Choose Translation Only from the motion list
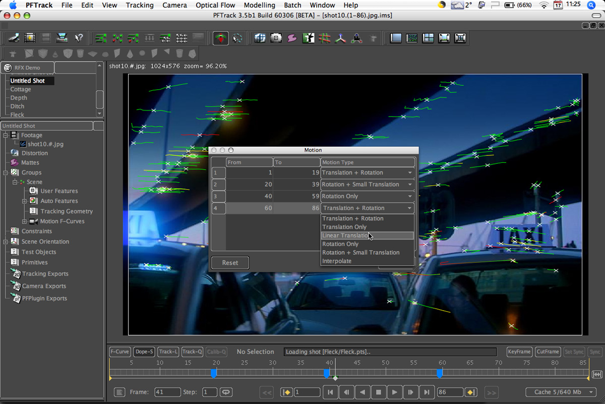 [368, 227]
